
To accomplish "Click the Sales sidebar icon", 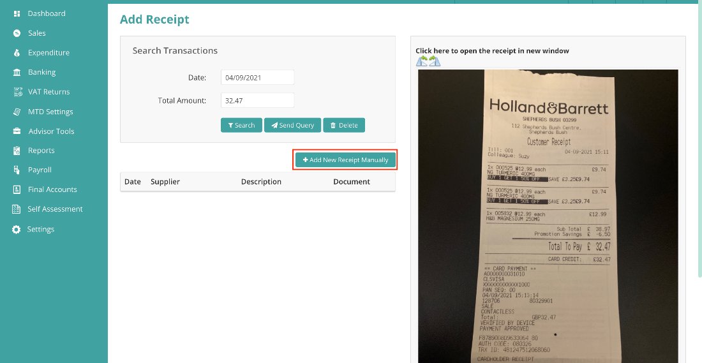I will [x=17, y=33].
